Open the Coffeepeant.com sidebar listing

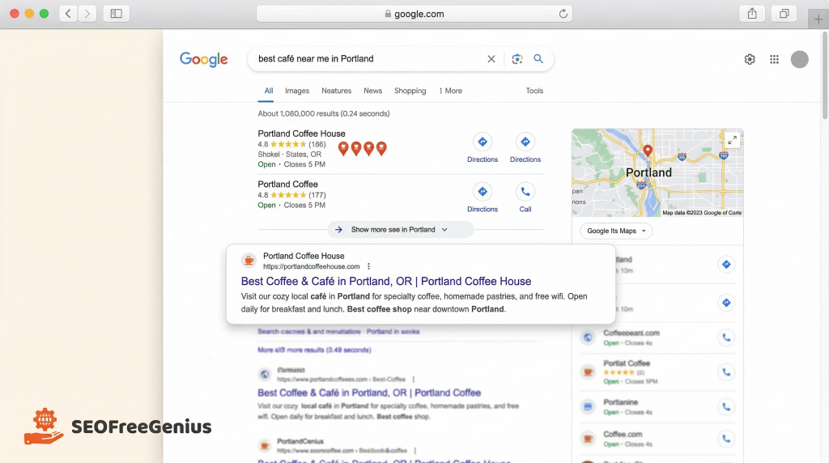[631, 333]
